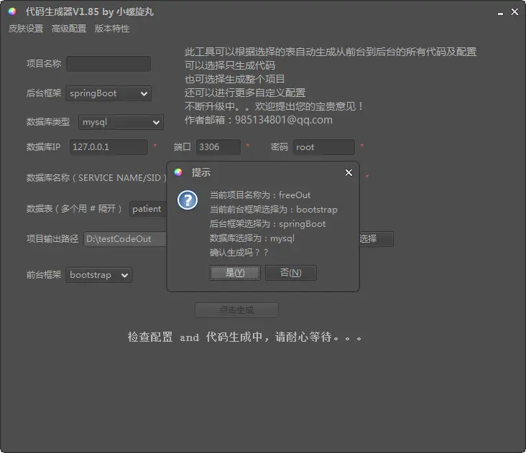The image size is (526, 453).
Task: Expand the 数据库类型 mysql dropdown
Action: pyautogui.click(x=121, y=122)
